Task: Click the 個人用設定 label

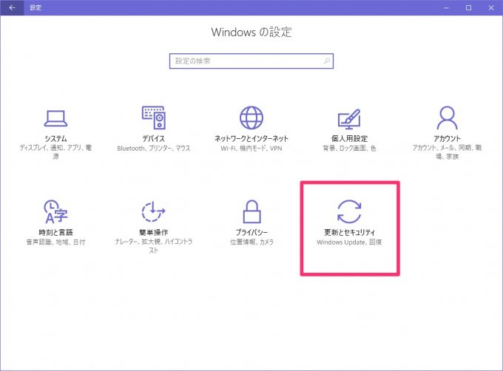Action: tap(349, 139)
